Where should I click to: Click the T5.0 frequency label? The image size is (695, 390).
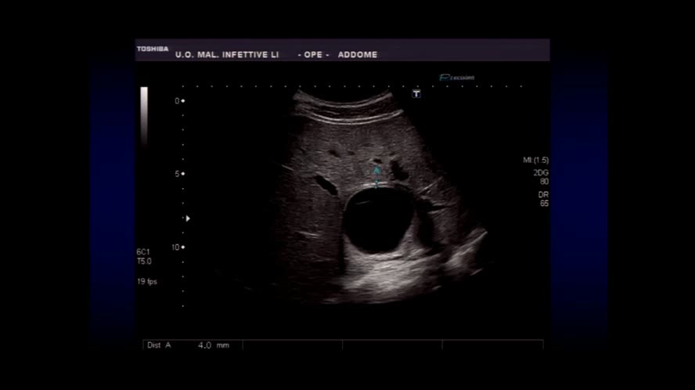[x=144, y=262]
